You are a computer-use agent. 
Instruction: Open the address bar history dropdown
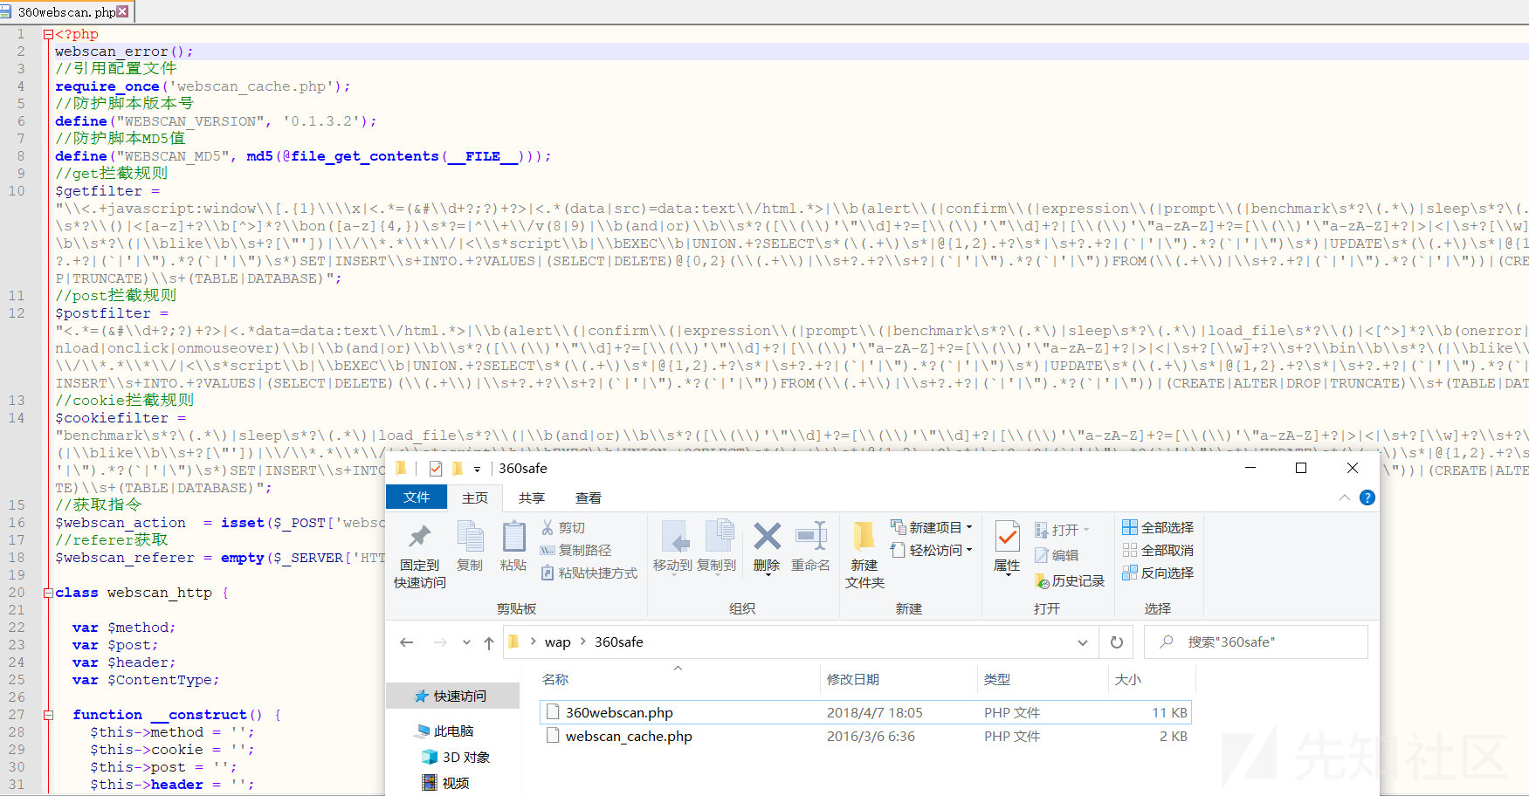pos(1083,642)
